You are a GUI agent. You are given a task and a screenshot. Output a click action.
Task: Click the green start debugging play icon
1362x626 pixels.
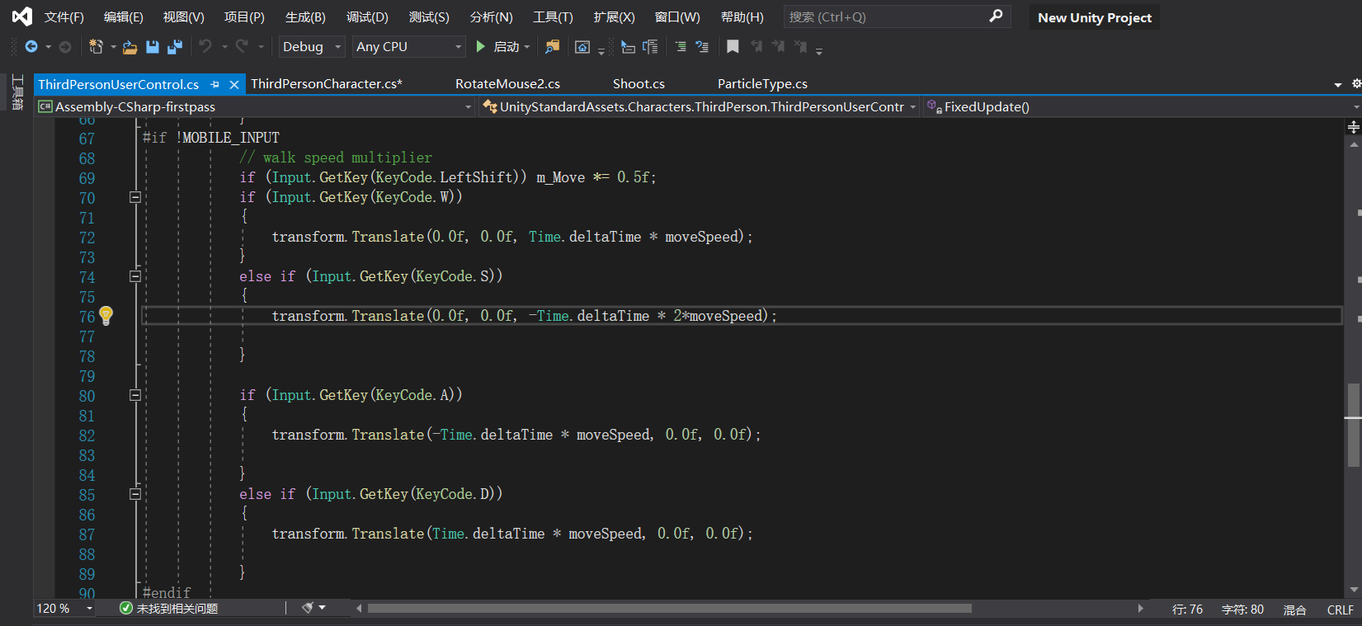(x=481, y=47)
